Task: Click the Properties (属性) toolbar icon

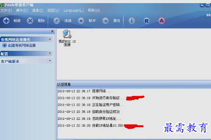Action: 105,21
